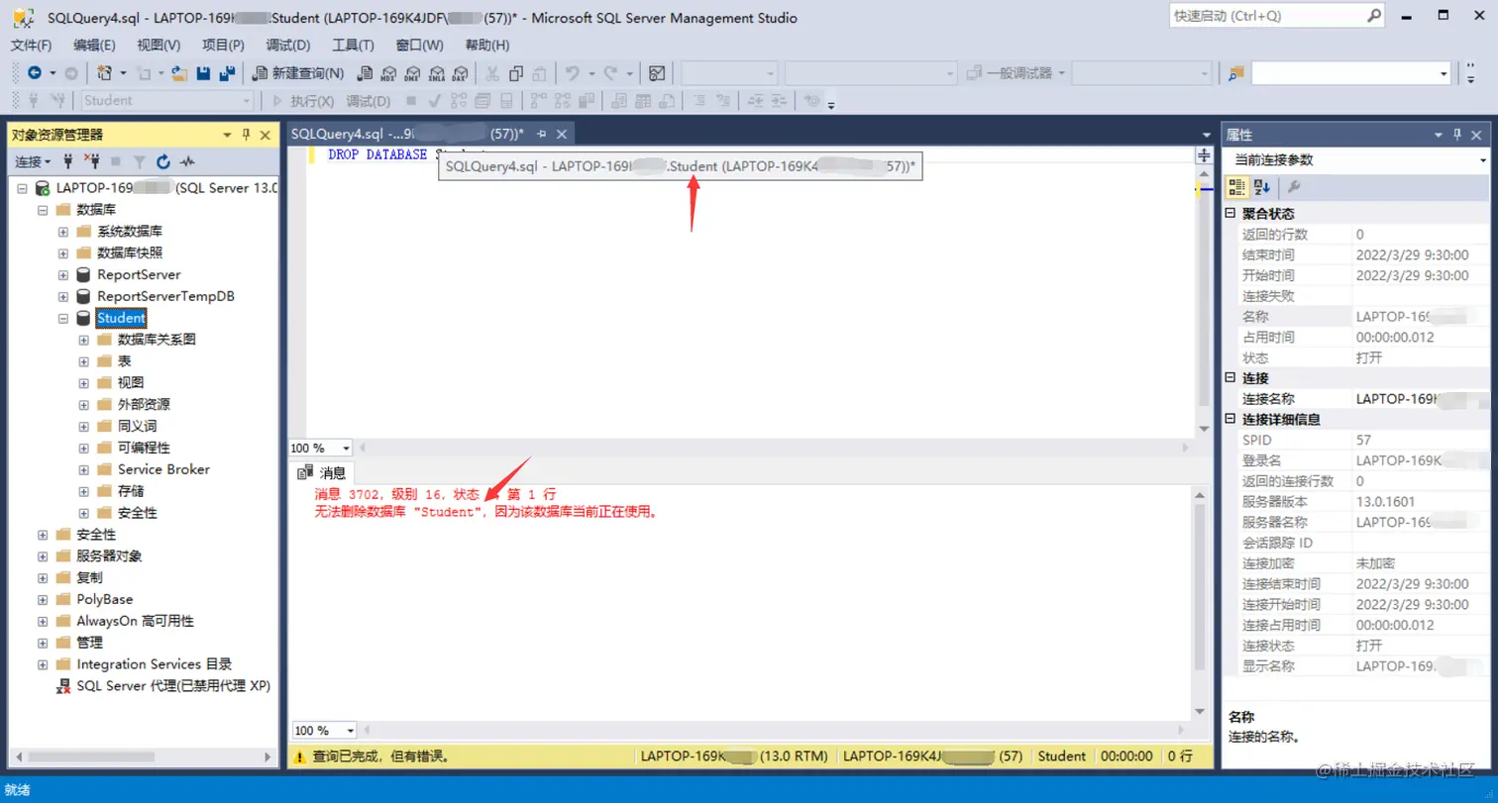This screenshot has height=803, width=1498.
Task: Click the navigate backward arrow icon
Action: pos(35,73)
